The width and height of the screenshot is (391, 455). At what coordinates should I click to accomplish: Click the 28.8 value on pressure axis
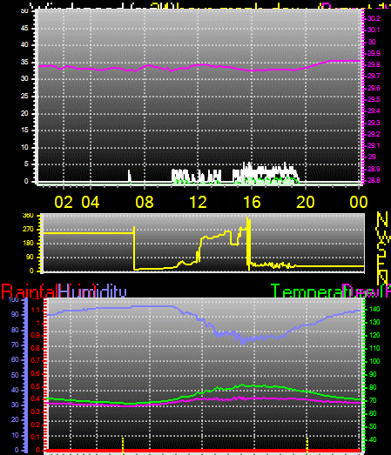[374, 180]
